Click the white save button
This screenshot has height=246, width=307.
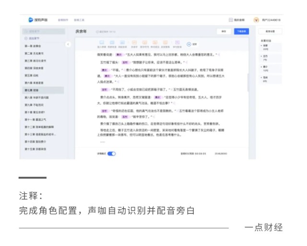pos(224,31)
